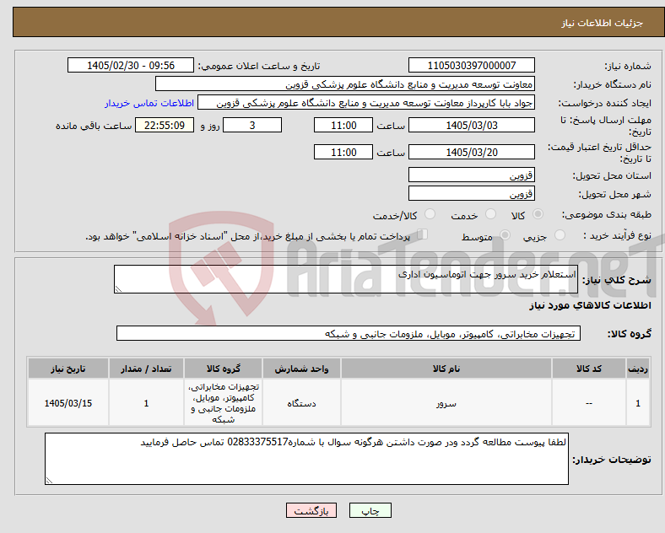Click the کد کالا column header
The height and width of the screenshot is (533, 665).
click(x=589, y=369)
